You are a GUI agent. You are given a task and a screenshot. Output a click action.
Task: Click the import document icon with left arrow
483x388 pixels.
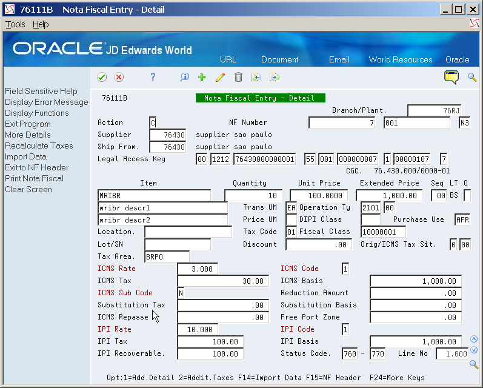pos(256,77)
